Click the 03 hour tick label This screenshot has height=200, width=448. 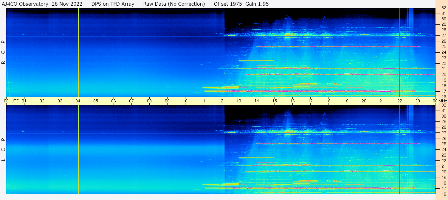60,101
